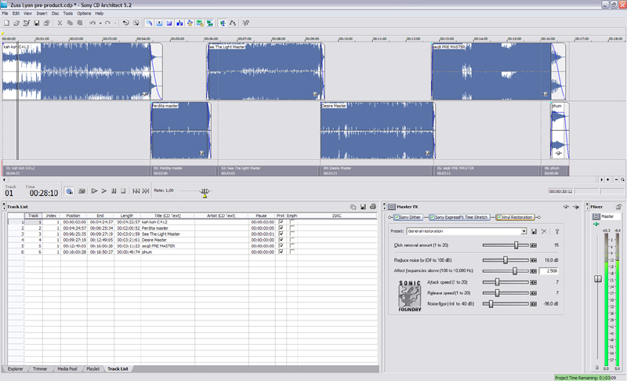Click the Plug-In Chain icon in Master FX
Image resolution: width=627 pixels, height=381 pixels.
point(566,207)
